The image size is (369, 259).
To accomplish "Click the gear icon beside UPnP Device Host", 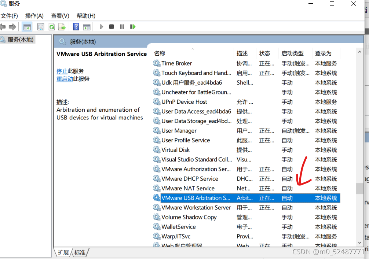I will (x=157, y=102).
